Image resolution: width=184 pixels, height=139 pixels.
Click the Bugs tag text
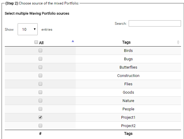(128, 59)
